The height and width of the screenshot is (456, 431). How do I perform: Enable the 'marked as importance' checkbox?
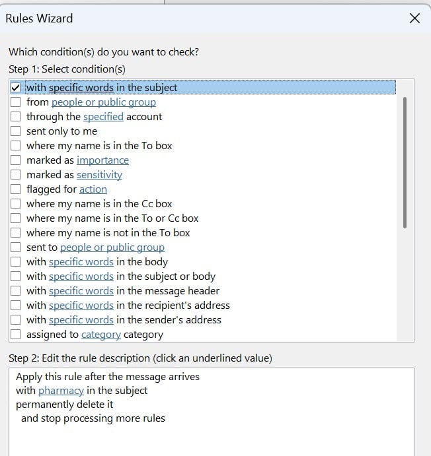click(16, 160)
